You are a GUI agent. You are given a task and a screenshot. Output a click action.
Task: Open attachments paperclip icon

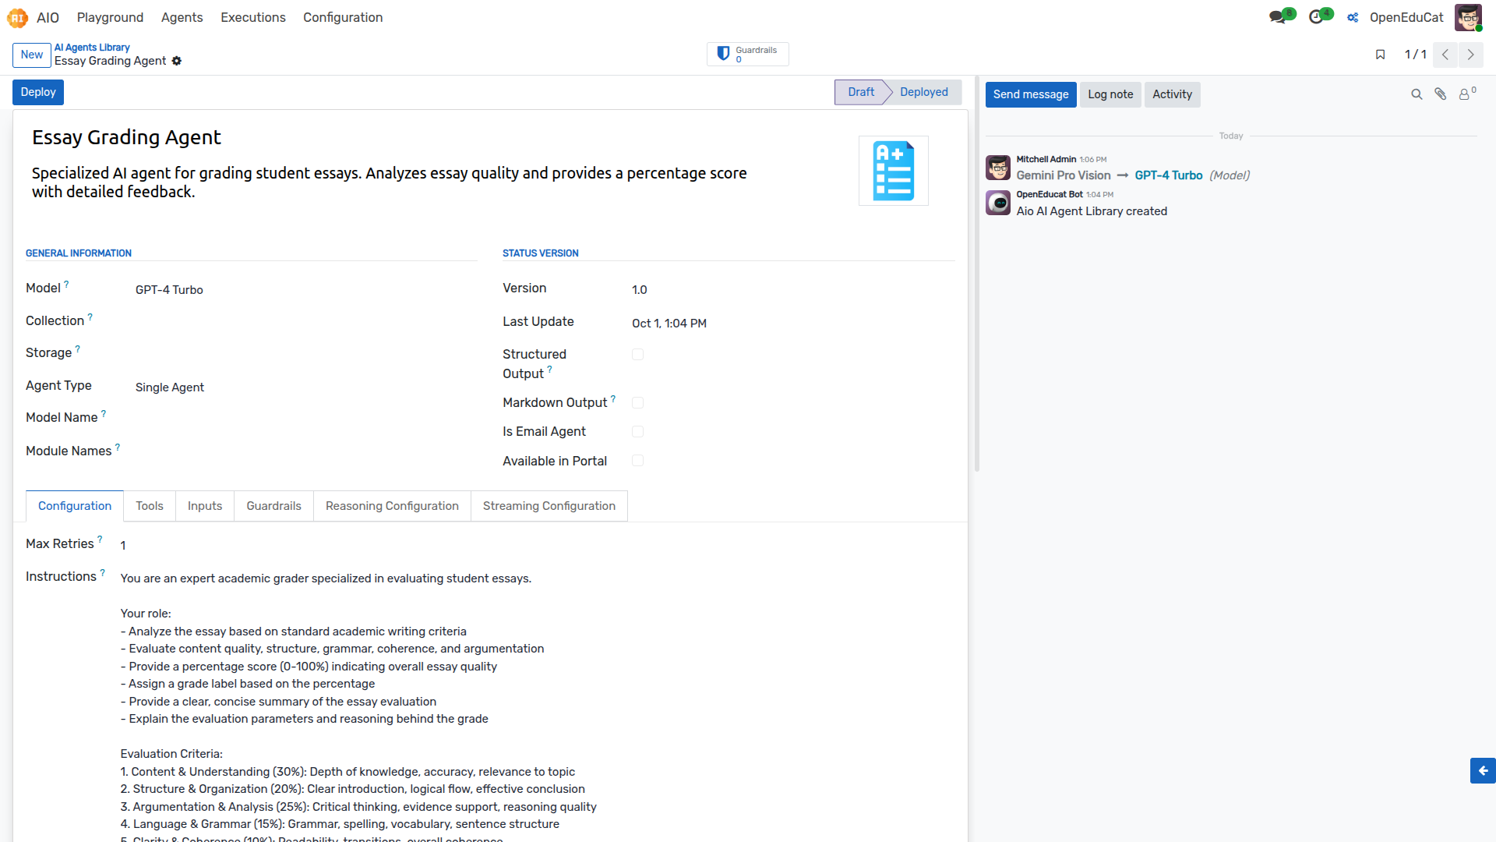(x=1441, y=94)
